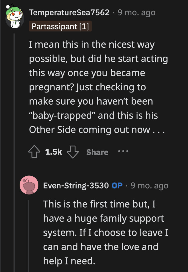Click the Share button
Screen dimensions: 188x272
[x=97, y=152]
